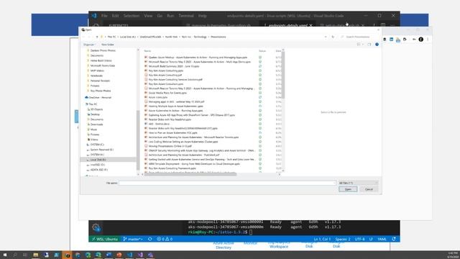Sort by the Name column header
The image size is (460, 259).
coord(147,51)
